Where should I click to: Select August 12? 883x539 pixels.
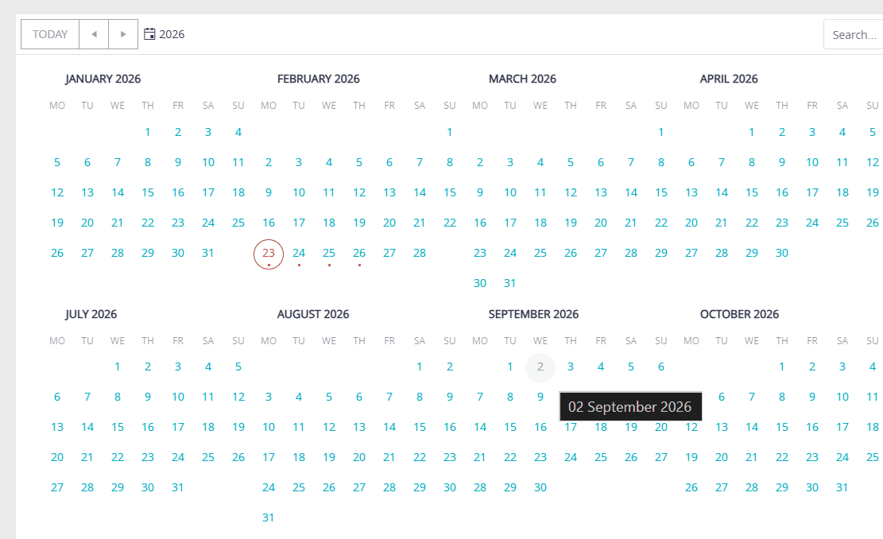(x=329, y=428)
